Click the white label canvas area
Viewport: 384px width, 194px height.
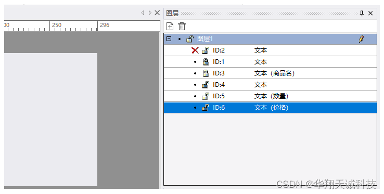[x=50, y=120]
